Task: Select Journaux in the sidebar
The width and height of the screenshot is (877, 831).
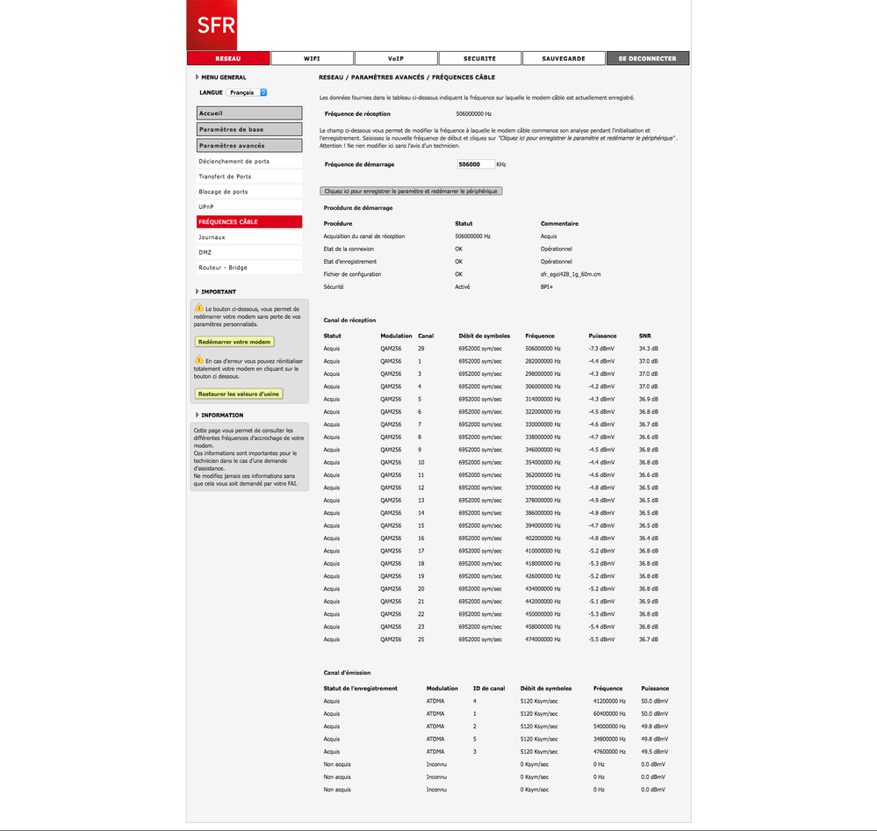Action: point(248,236)
